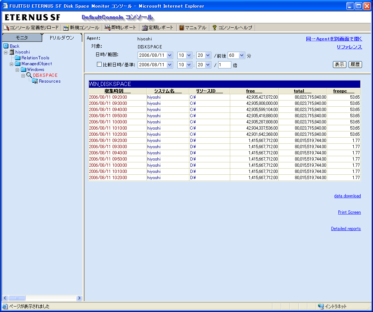Viewport: 373px width, 312px height.
Task: Click the tree panel horizontal scrollbar thumb
Action: (17, 298)
